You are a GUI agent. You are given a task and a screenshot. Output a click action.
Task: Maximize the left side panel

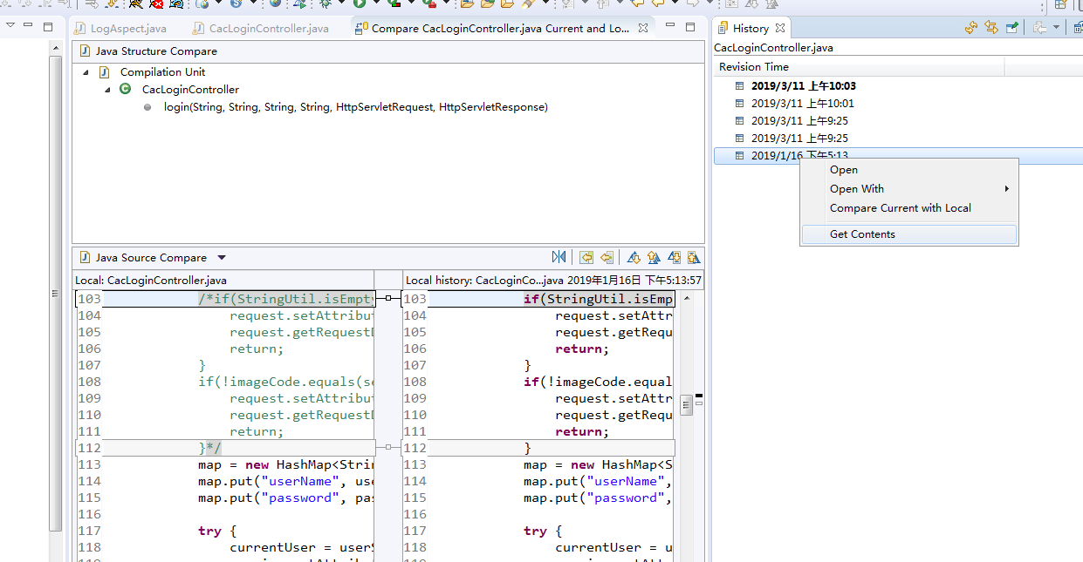(48, 27)
